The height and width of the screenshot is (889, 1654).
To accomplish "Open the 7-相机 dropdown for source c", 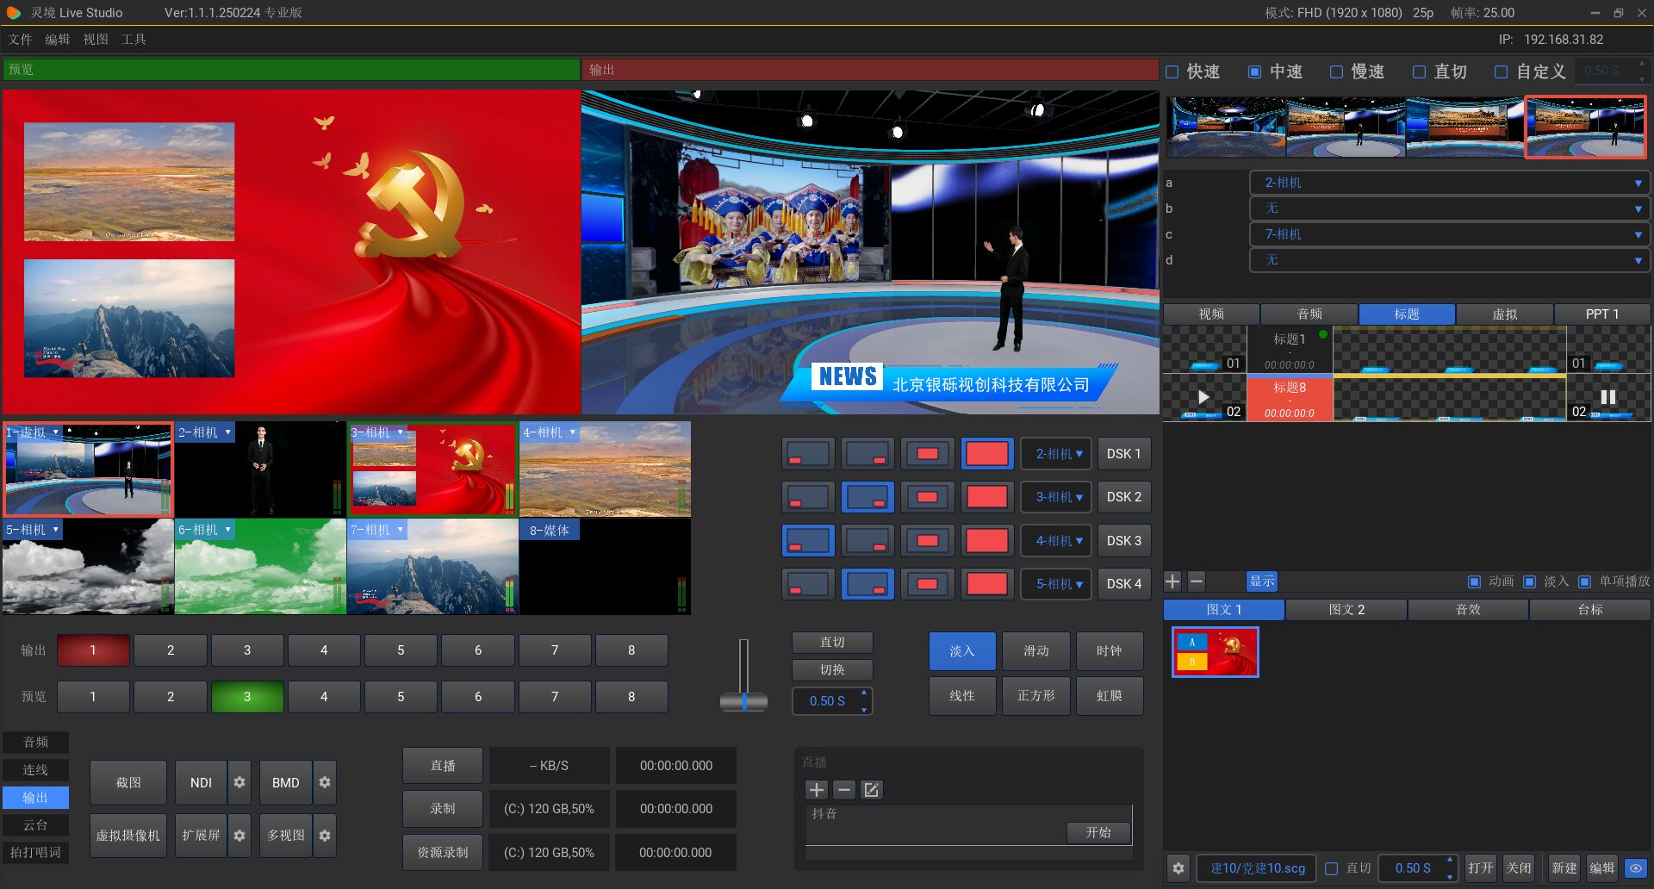I will (1449, 234).
